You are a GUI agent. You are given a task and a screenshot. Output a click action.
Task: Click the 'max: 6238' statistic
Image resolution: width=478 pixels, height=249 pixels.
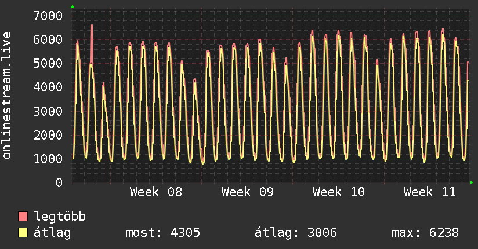pyautogui.click(x=425, y=233)
